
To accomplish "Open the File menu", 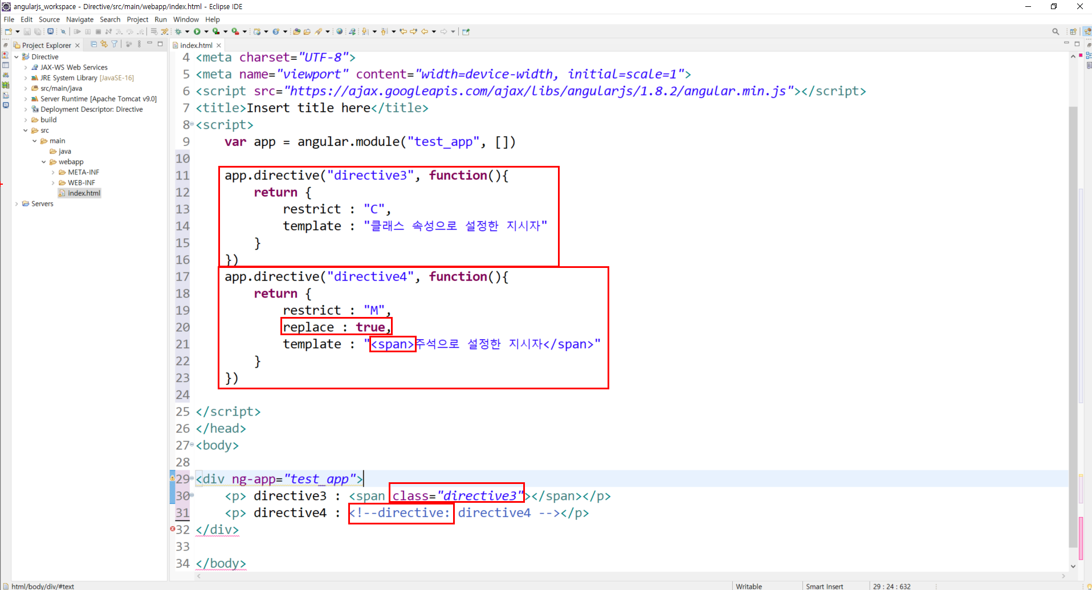I will 9,19.
